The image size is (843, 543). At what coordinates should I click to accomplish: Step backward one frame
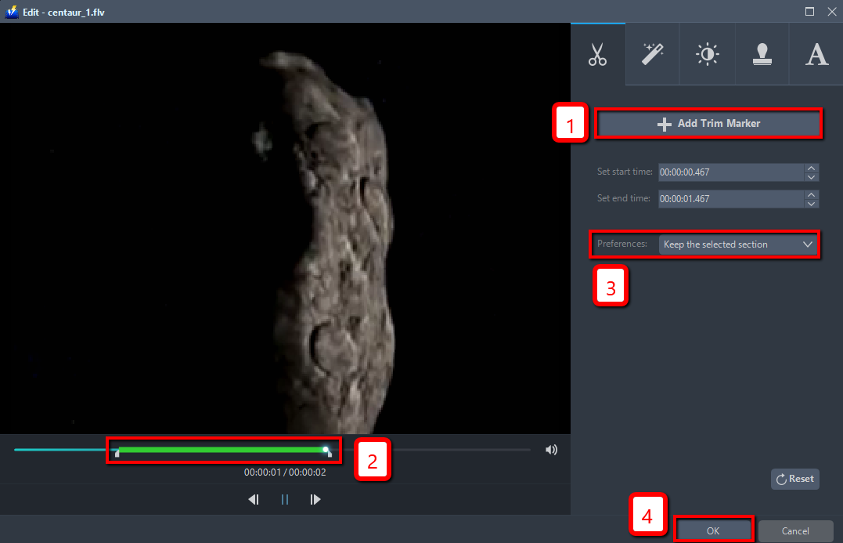coord(253,499)
